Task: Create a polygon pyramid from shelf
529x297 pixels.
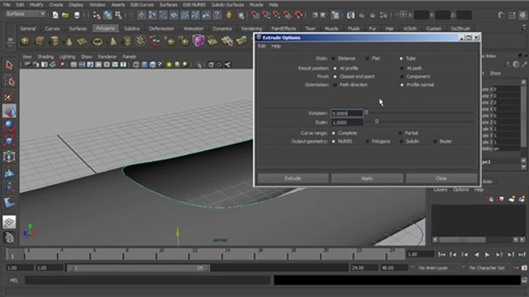Action: point(112,41)
